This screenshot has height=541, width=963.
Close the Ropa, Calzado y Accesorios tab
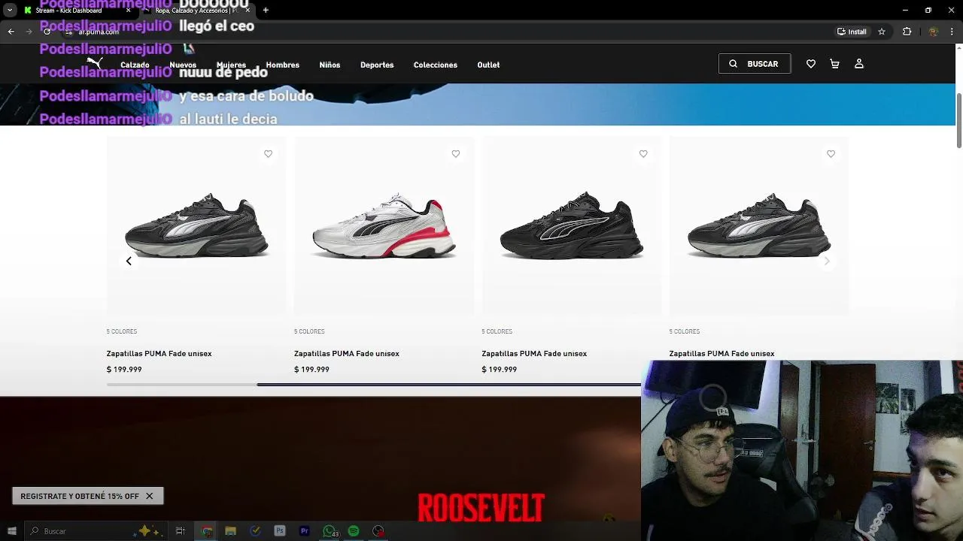(248, 11)
